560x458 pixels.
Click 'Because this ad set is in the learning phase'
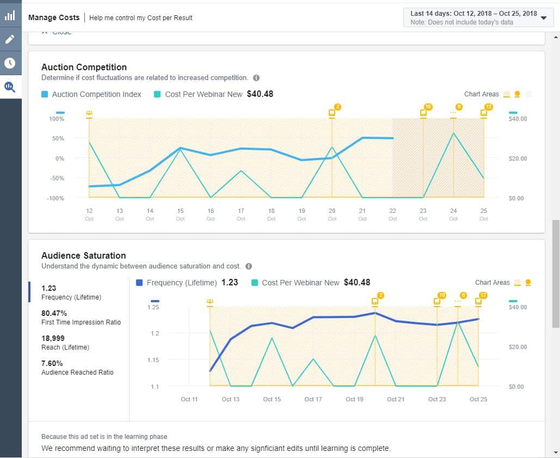click(x=104, y=437)
